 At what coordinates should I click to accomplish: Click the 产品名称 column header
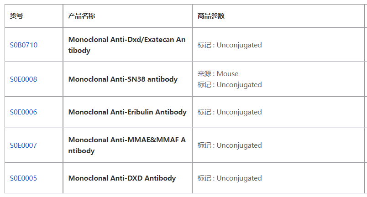pyautogui.click(x=82, y=16)
